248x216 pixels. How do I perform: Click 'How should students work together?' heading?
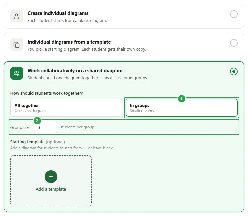click(x=47, y=93)
